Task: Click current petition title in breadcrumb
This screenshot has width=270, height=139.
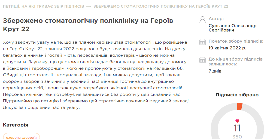Action: click(161, 6)
